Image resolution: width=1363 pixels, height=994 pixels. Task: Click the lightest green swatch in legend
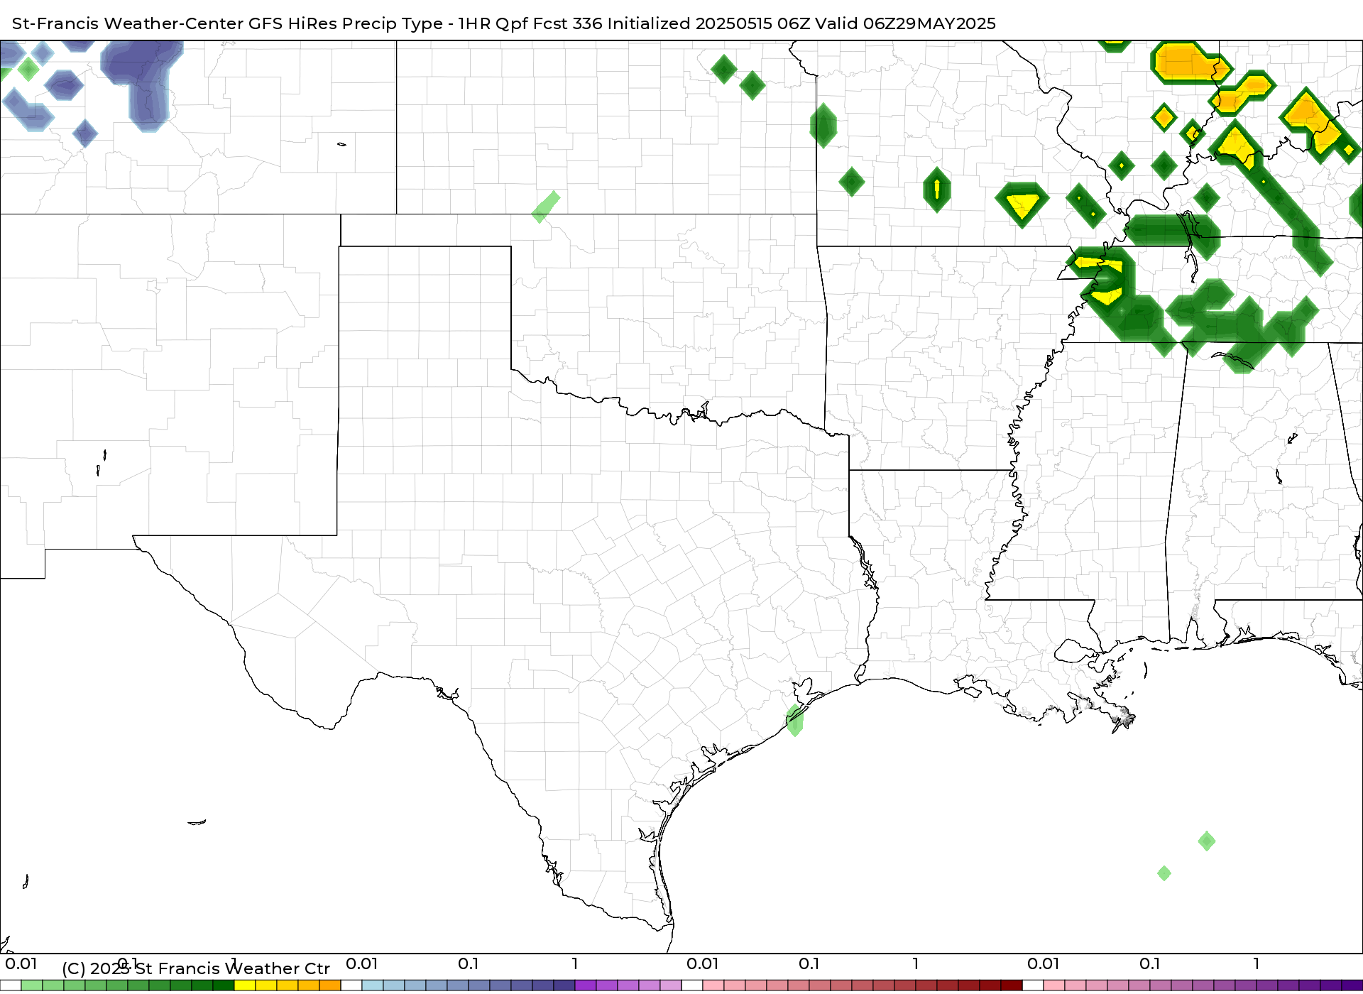[x=32, y=985]
